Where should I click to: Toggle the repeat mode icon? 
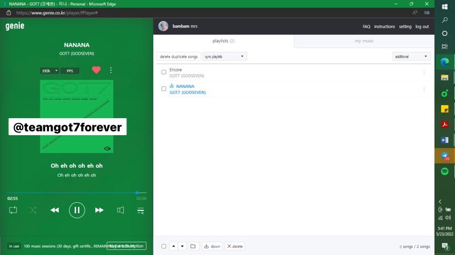tap(13, 210)
